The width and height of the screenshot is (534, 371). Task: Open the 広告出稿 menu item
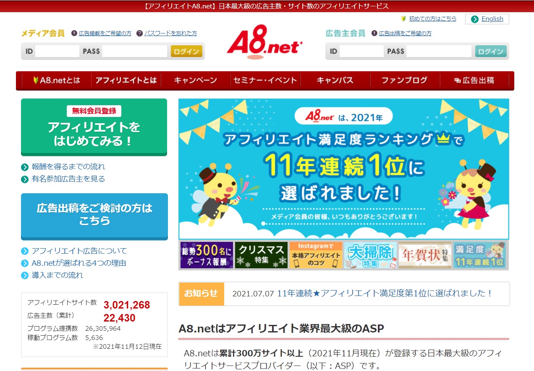pos(474,80)
